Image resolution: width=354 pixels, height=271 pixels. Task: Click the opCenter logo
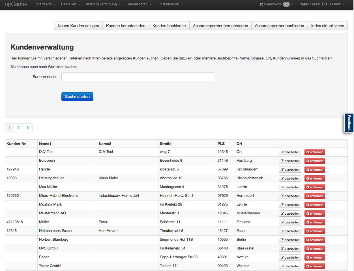click(x=16, y=4)
